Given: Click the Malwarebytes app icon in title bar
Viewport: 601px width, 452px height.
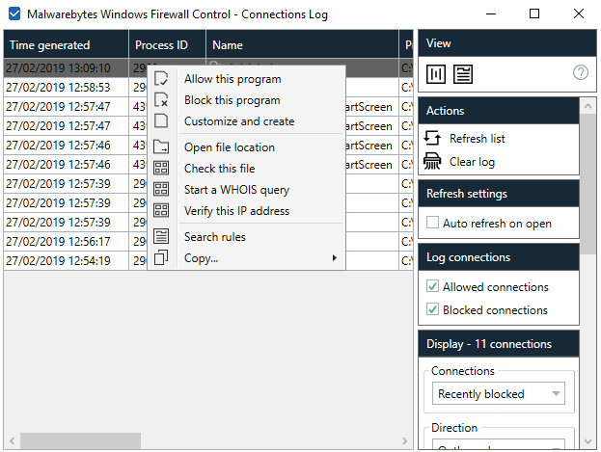Looking at the screenshot, I should click(14, 13).
